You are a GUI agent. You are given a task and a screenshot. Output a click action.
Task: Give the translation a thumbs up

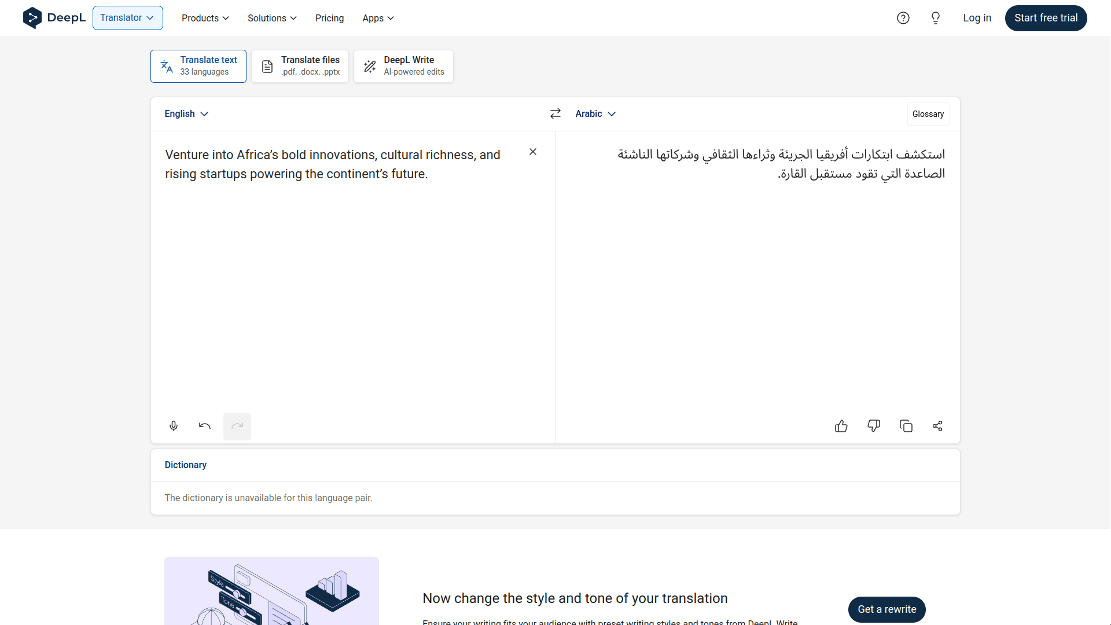point(841,426)
